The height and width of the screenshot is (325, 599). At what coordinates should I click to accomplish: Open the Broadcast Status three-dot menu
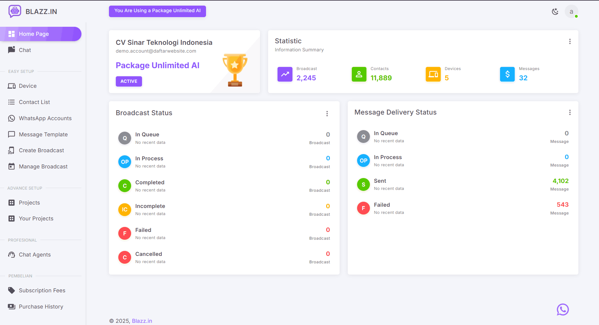327,114
